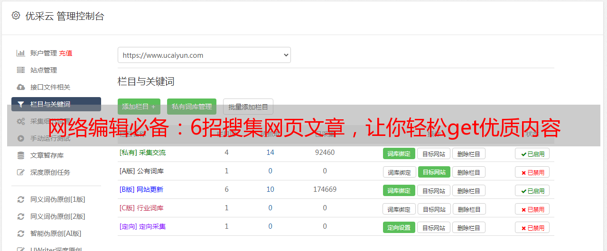The image size is (607, 251).
Task: Toggle 已禁用 status for 定向采集
Action: [x=532, y=227]
